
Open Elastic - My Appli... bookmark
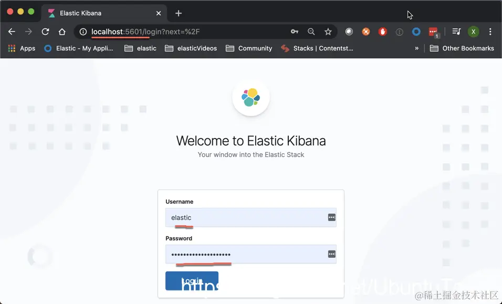coord(79,48)
